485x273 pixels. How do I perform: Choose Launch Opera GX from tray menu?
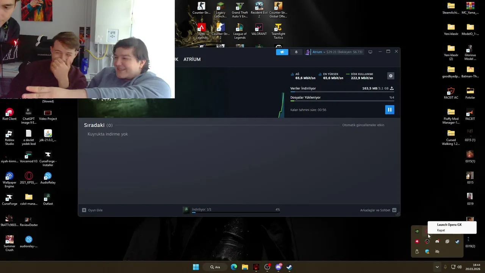coord(449,225)
